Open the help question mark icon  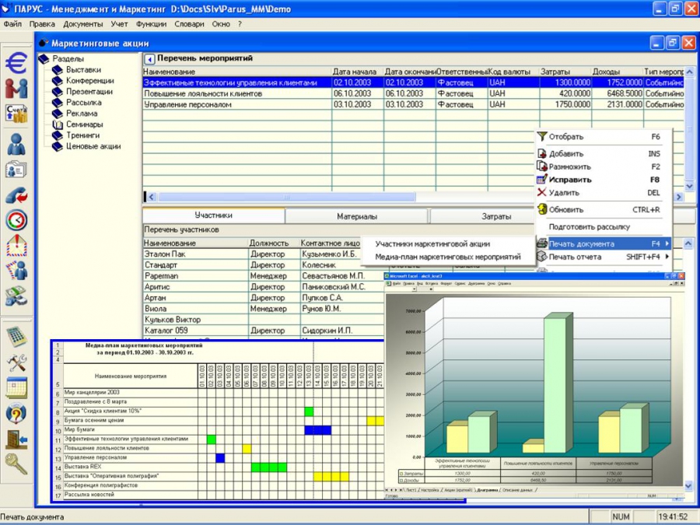[x=16, y=414]
